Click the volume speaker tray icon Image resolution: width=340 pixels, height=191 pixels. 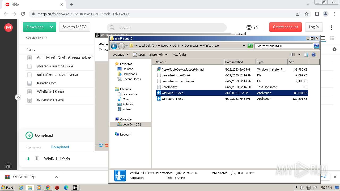pyautogui.click(x=302, y=188)
